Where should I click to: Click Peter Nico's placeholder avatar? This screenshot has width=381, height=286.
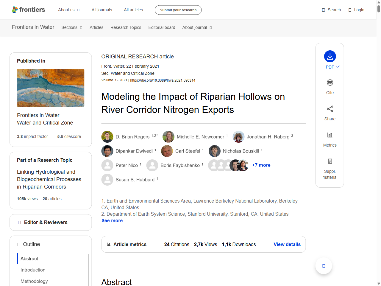[107, 165]
